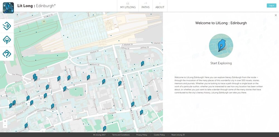Click the North Bridge street label
The width and height of the screenshot is (279, 137).
(119, 64)
